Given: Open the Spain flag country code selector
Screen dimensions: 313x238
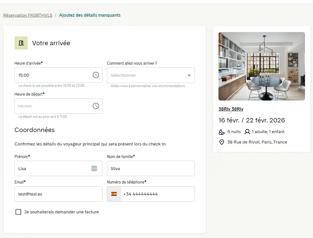Looking at the screenshot, I should pyautogui.click(x=114, y=194).
